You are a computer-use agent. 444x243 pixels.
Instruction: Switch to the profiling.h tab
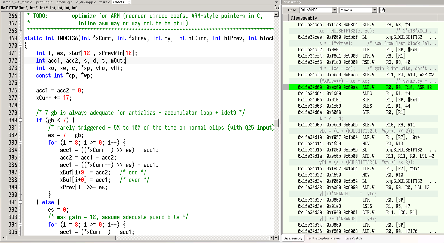point(44,2)
